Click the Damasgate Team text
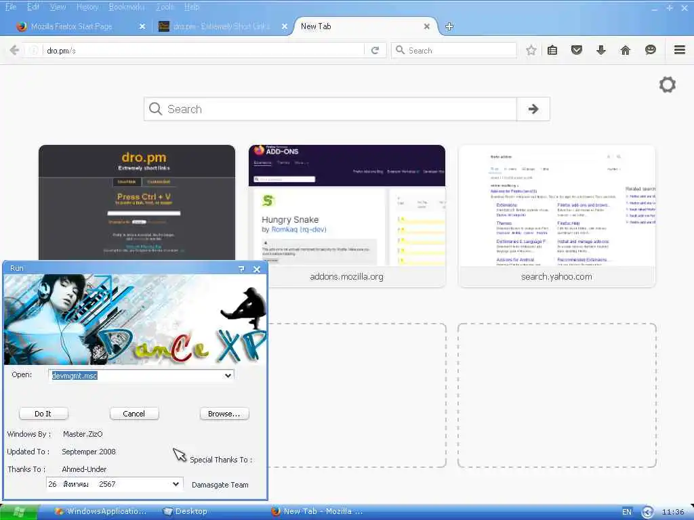 (220, 485)
